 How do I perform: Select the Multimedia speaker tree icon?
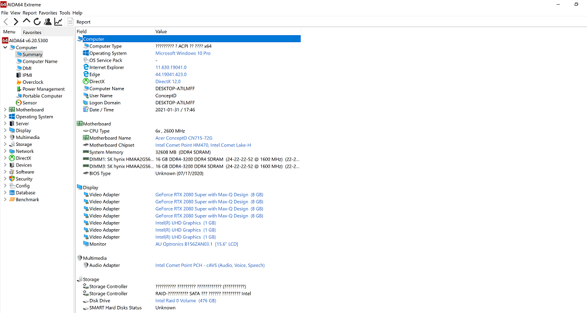[x=12, y=137]
